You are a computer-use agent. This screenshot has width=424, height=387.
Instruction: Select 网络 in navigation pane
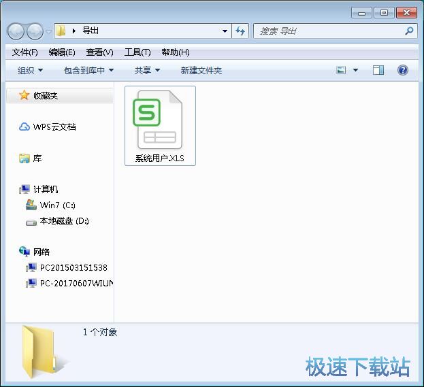42,252
